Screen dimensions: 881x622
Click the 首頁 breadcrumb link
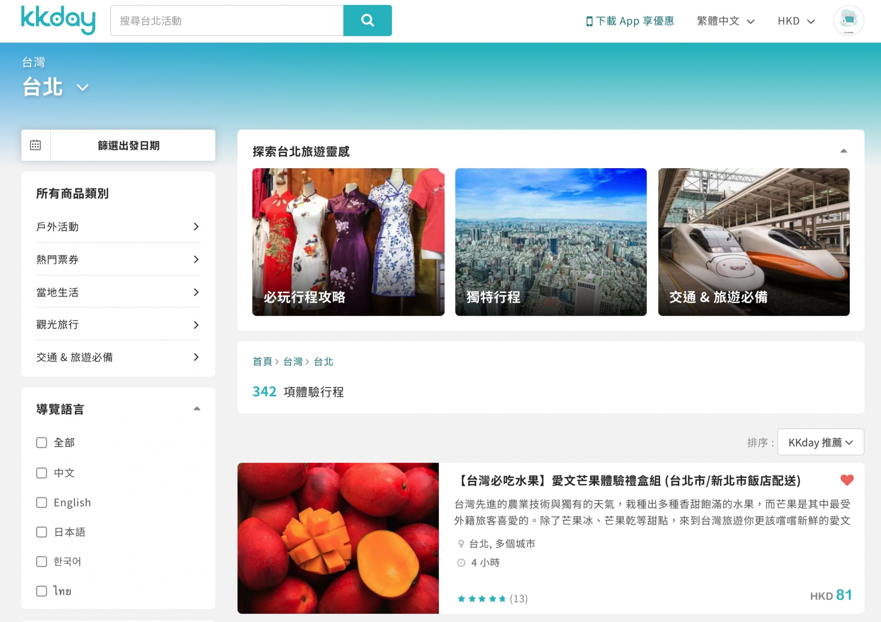262,362
